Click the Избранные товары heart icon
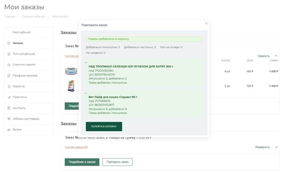Screen dimensions: 286x172 point(9,119)
